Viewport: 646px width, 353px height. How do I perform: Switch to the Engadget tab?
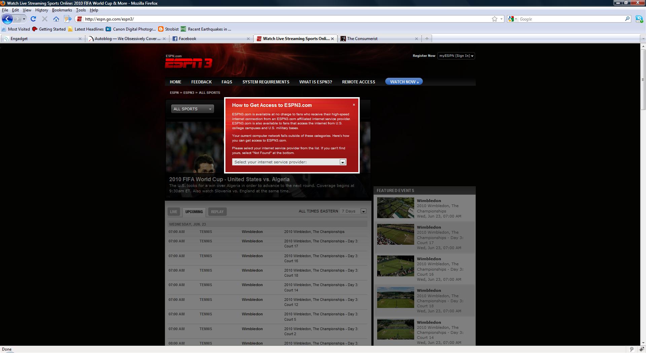43,39
